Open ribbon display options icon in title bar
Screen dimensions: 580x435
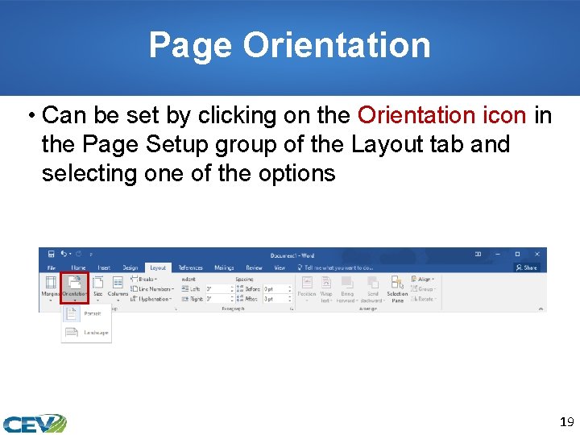pyautogui.click(x=478, y=254)
